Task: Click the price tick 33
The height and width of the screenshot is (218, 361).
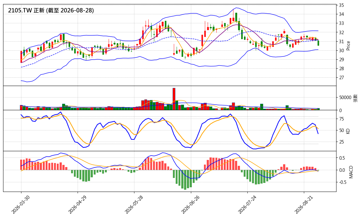Action: [x=341, y=23]
